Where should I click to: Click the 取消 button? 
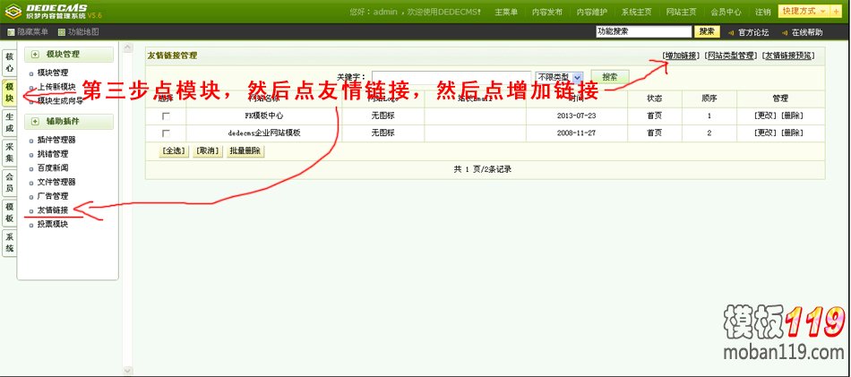coord(209,151)
